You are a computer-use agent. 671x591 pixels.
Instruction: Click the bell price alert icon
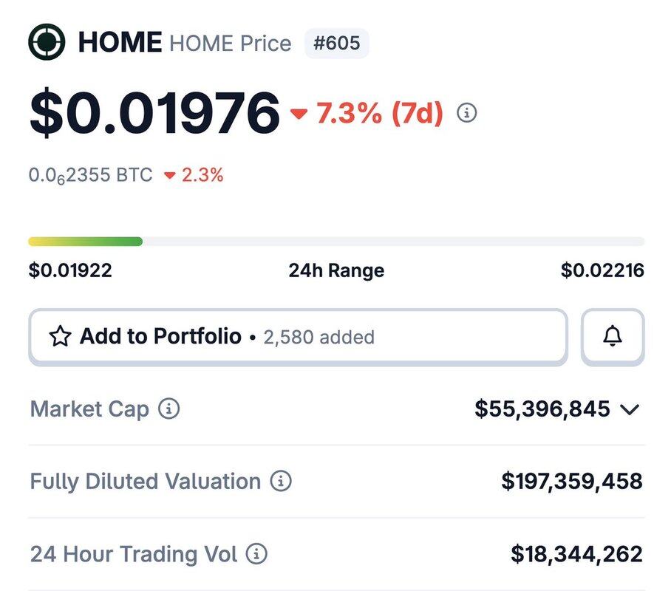pos(613,337)
